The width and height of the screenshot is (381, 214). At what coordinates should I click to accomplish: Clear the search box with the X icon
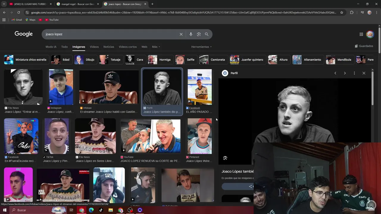(181, 34)
